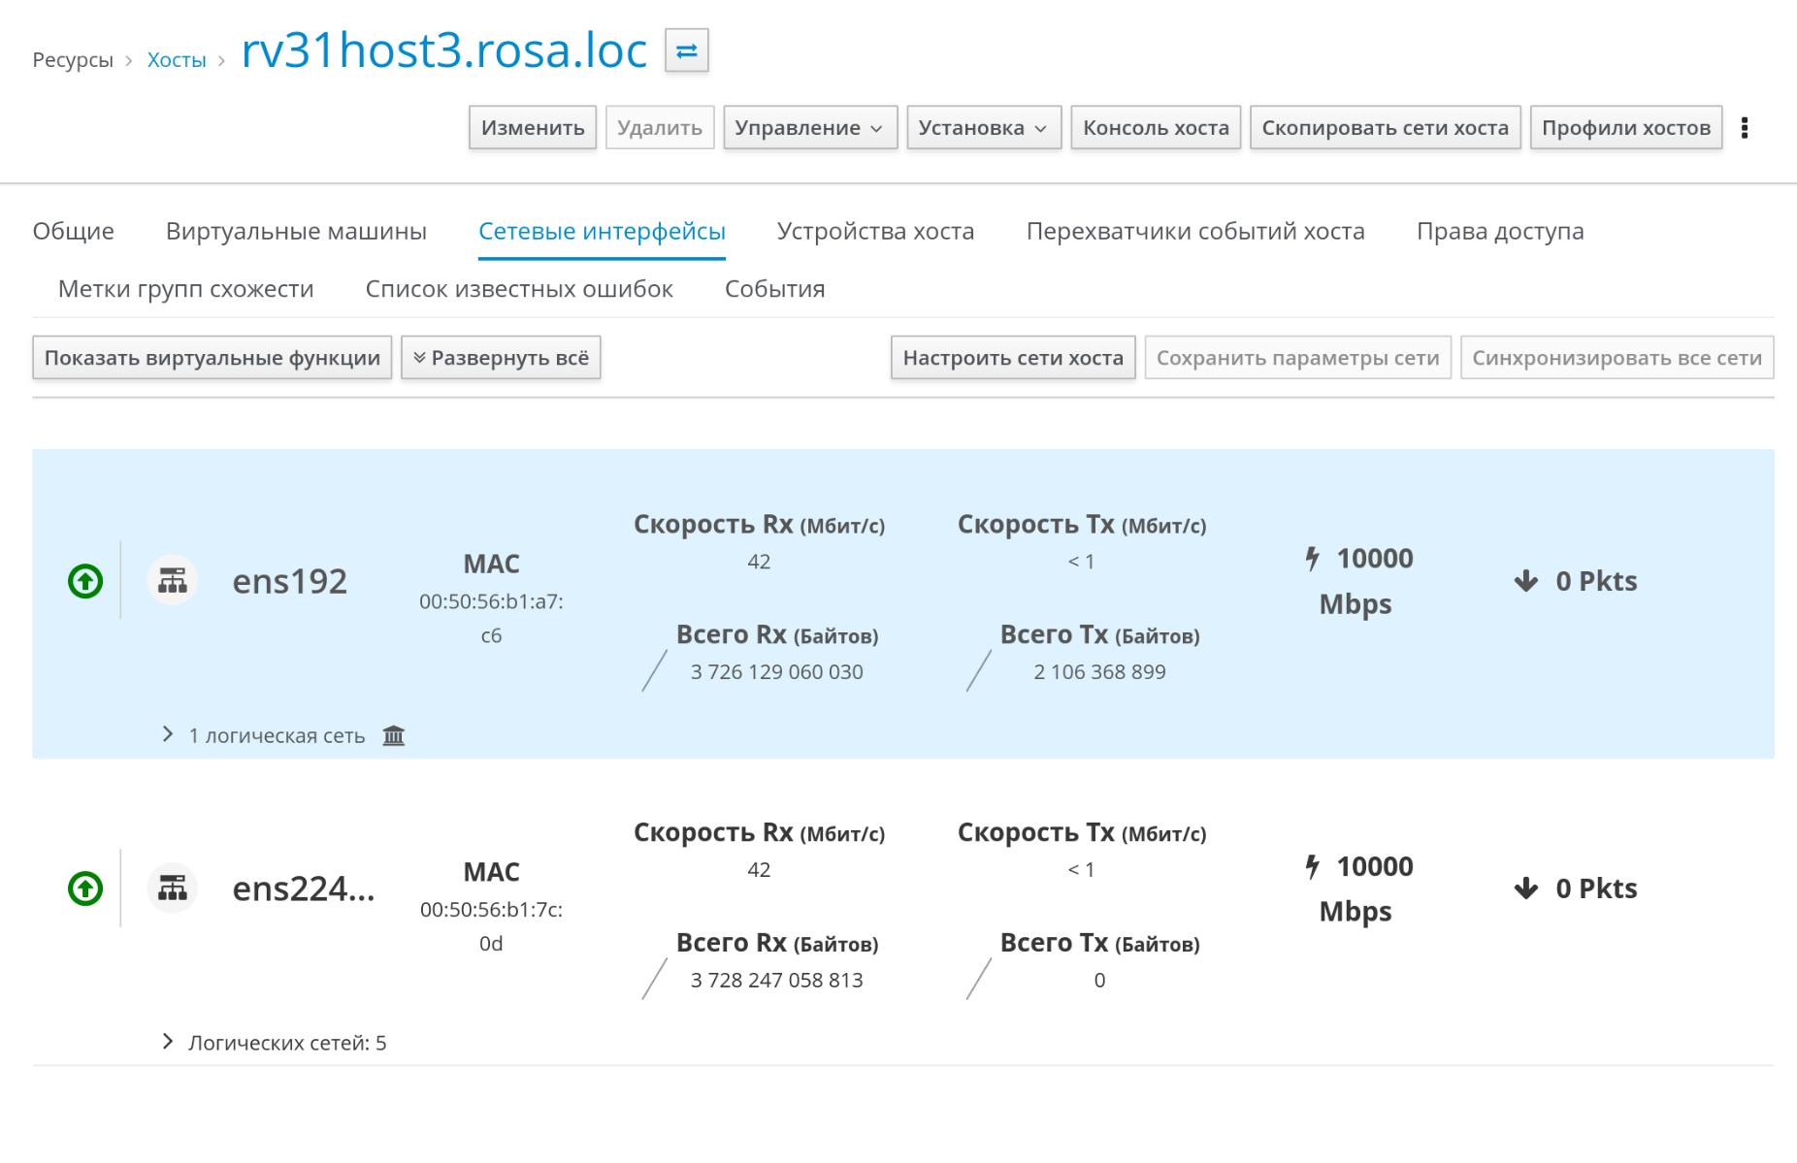Select the ens192 interface row name
The width and height of the screenshot is (1797, 1163).
289,581
